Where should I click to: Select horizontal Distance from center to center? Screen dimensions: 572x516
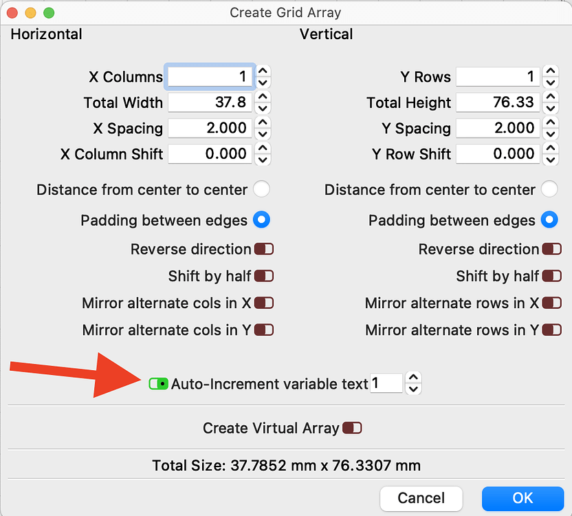(x=261, y=189)
